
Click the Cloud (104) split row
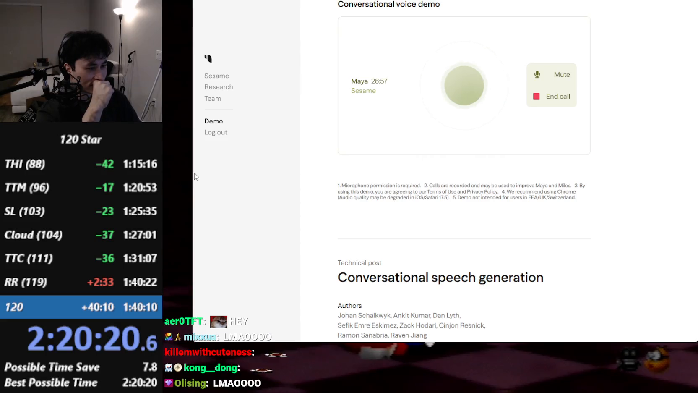[81, 235]
